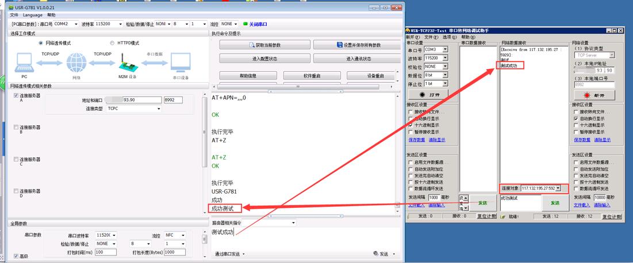Open the 串口号 COM42 dropdown
633x263 pixels.
click(x=76, y=24)
